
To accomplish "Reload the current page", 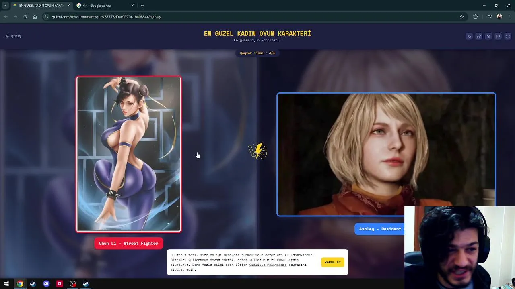I will click(x=25, y=17).
